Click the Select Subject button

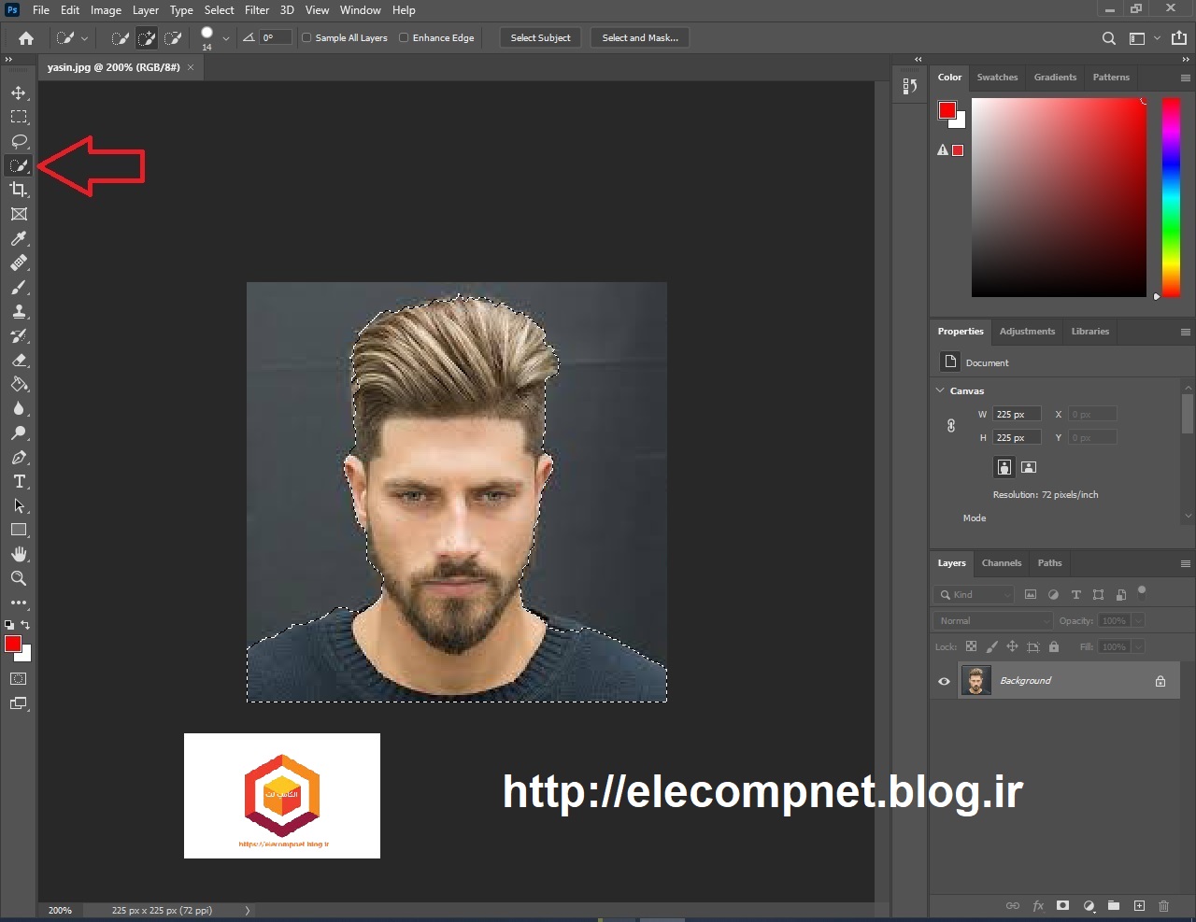(540, 38)
